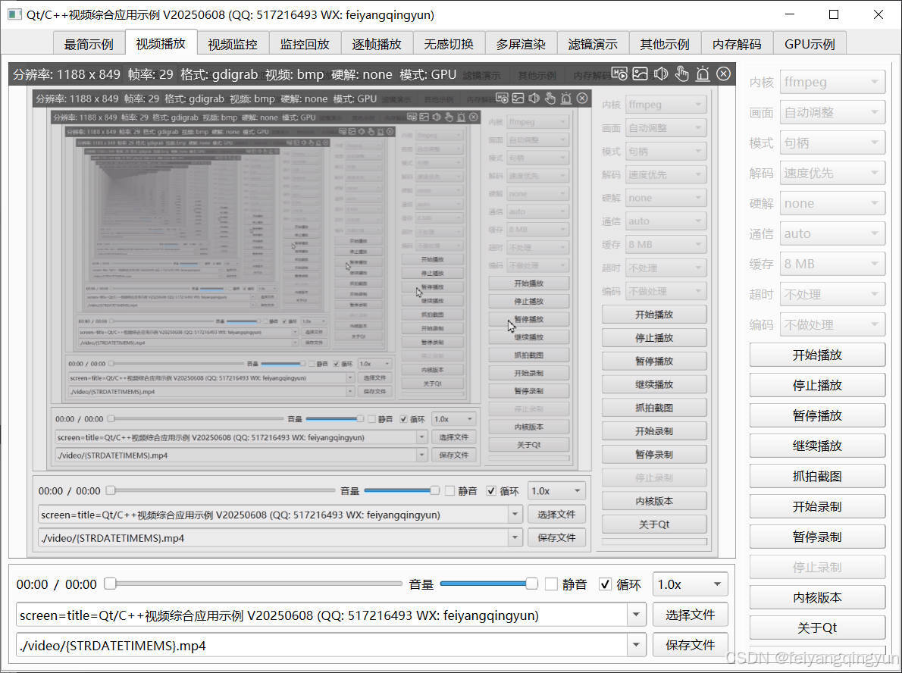Click the 继续播放 button

click(x=817, y=446)
